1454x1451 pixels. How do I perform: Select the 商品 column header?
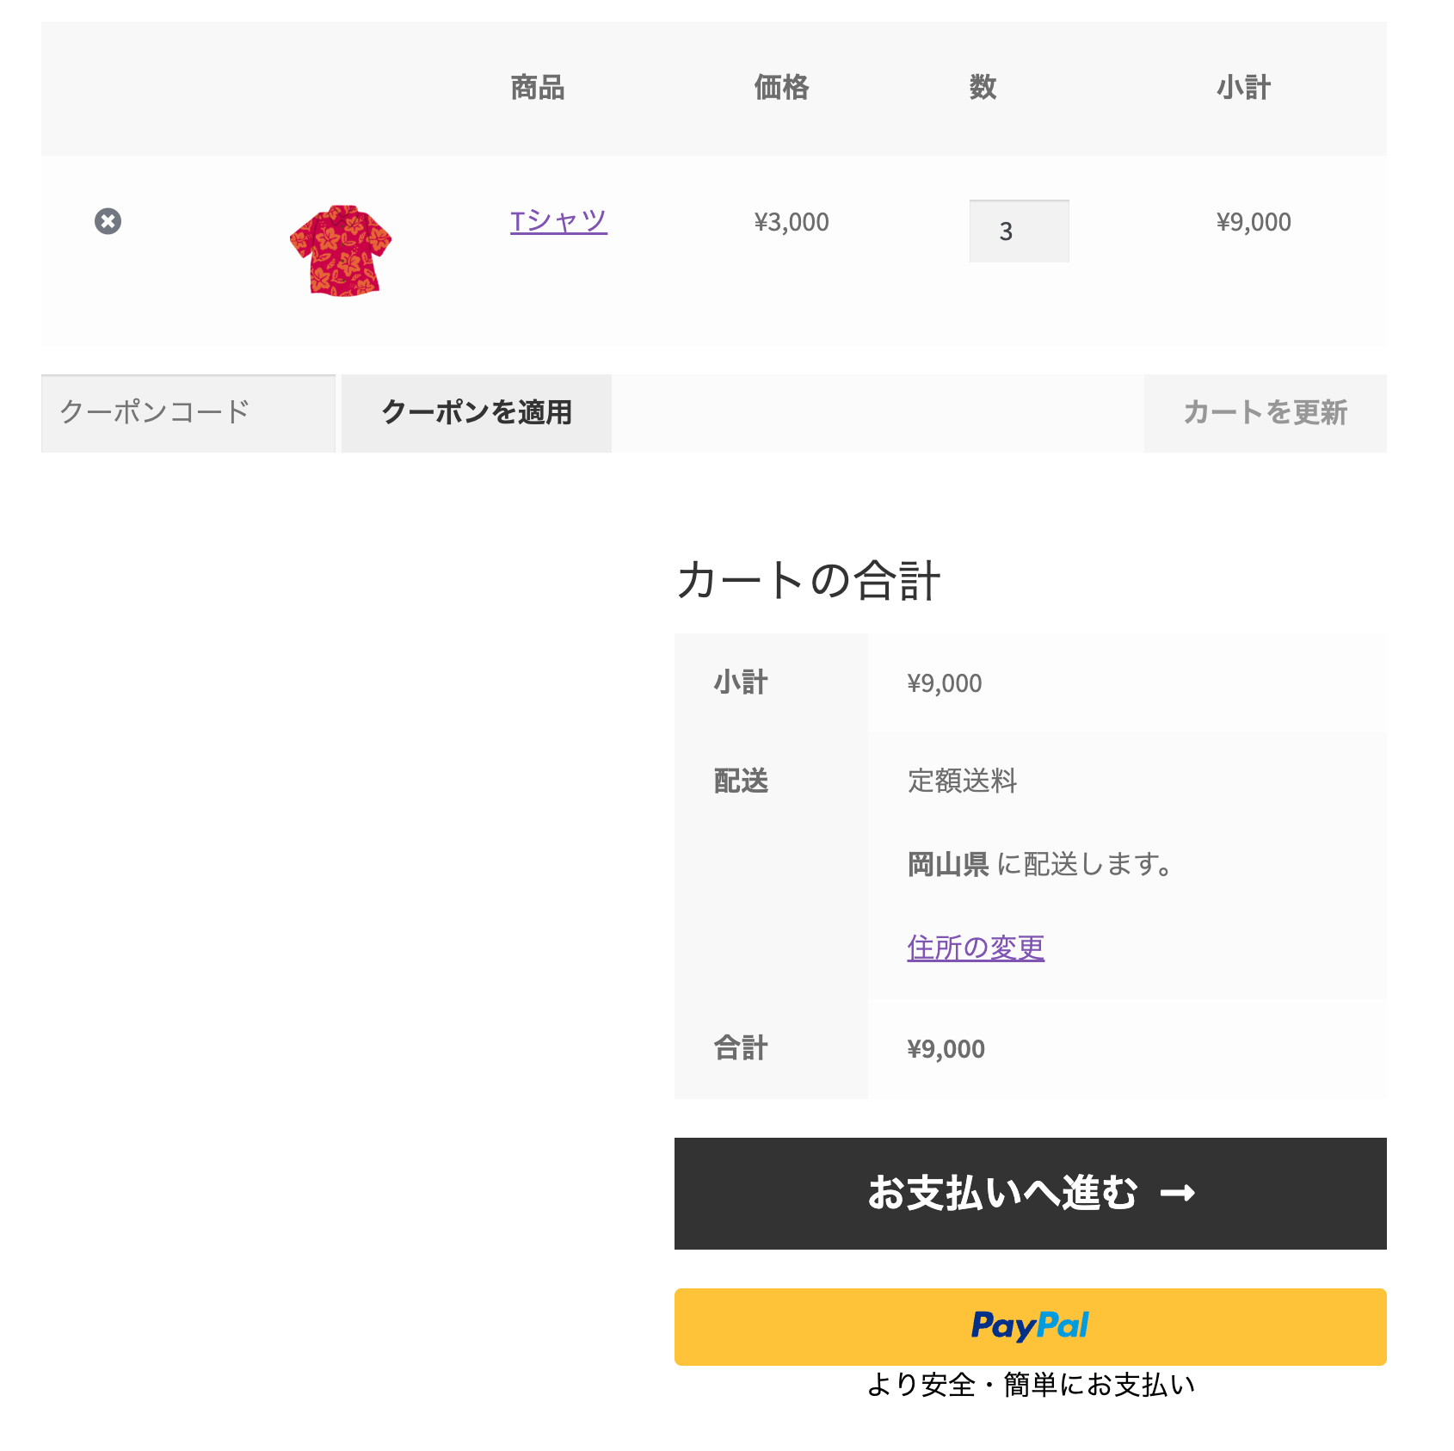[538, 88]
